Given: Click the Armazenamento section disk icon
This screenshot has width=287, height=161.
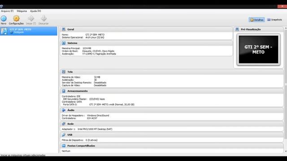Looking at the screenshot, I should [x=64, y=91].
